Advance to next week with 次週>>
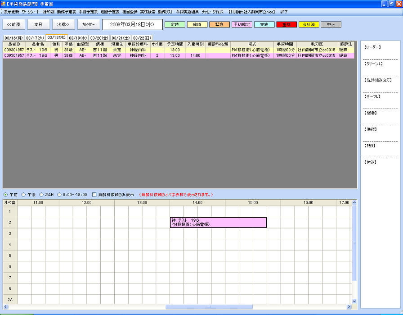403x315 pixels. (63, 24)
